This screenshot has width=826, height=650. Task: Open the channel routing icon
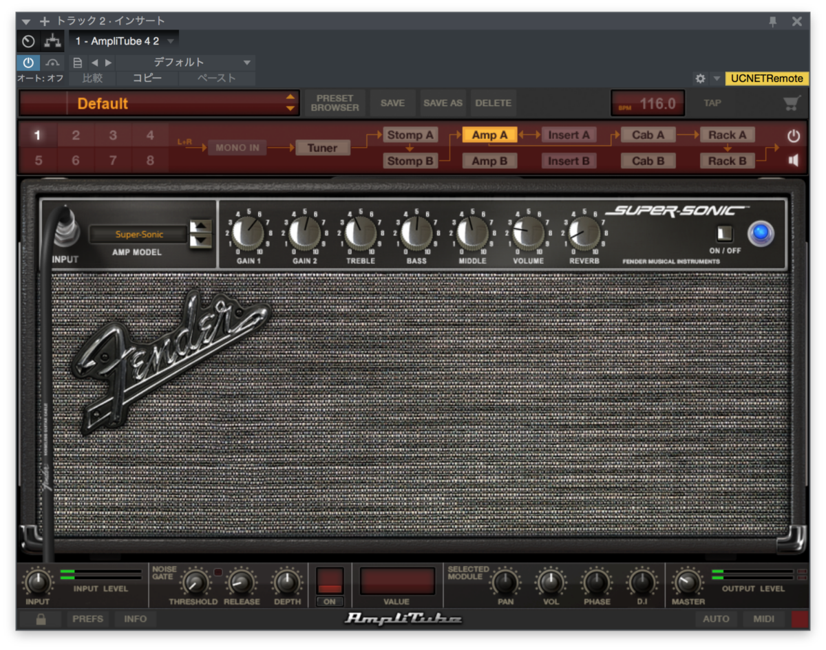(x=53, y=41)
